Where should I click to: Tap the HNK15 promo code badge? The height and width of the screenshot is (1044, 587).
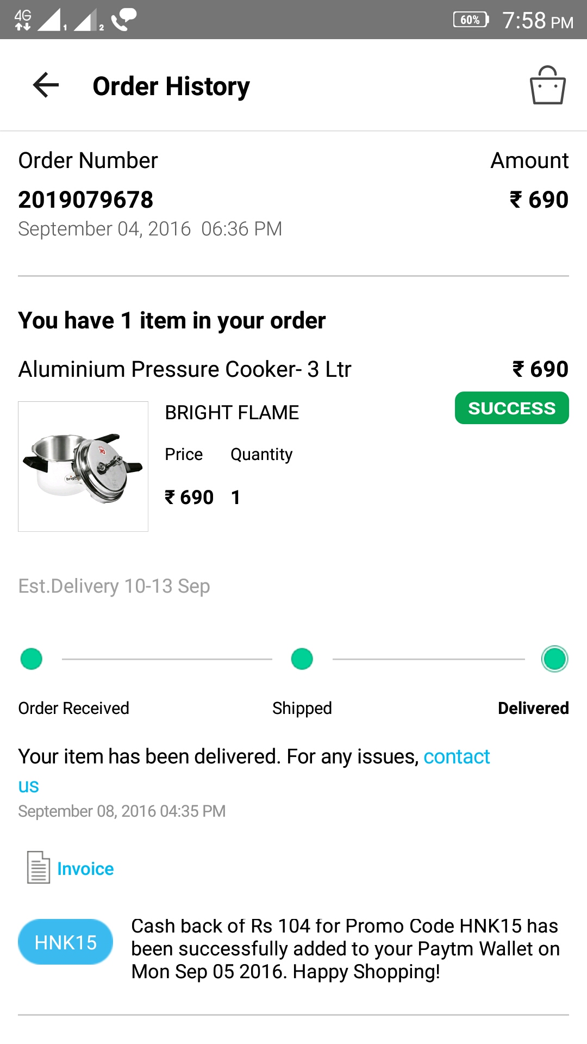(x=66, y=942)
